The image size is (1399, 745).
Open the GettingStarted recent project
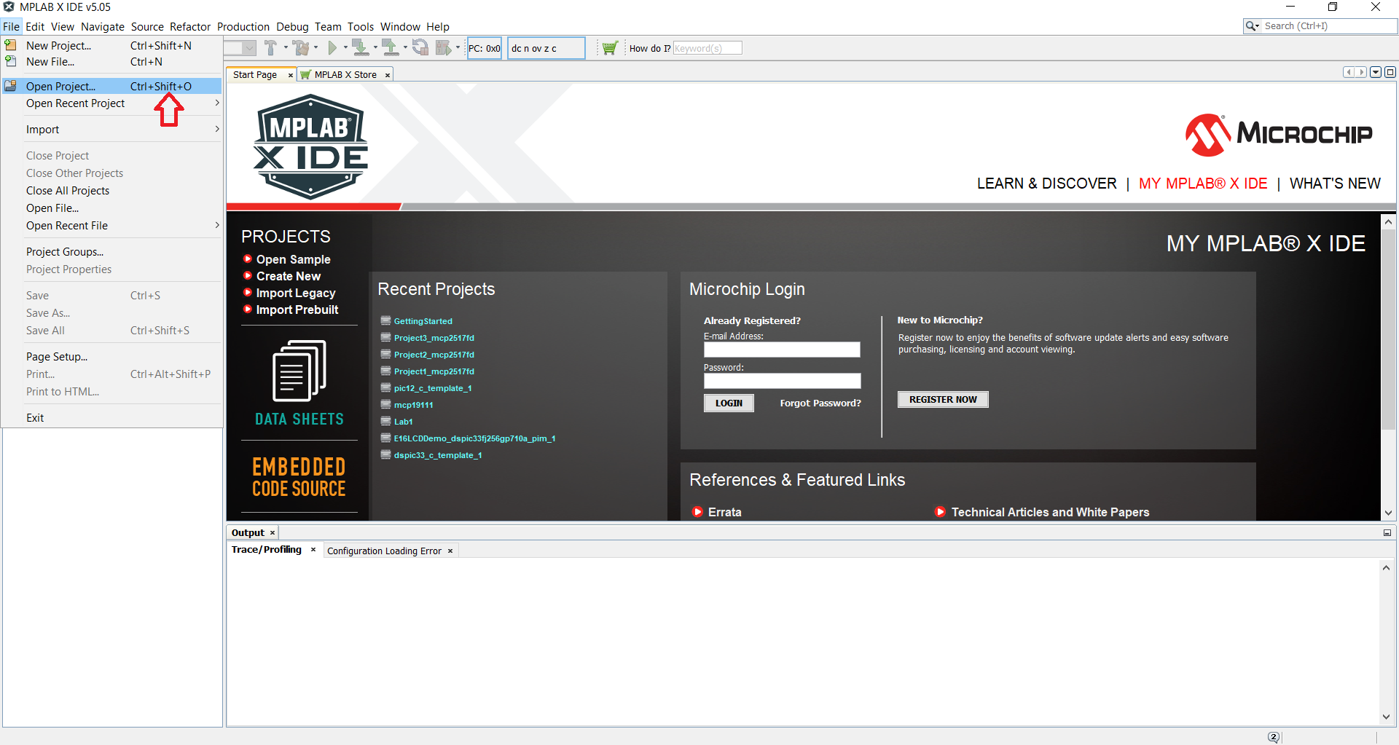tap(423, 321)
